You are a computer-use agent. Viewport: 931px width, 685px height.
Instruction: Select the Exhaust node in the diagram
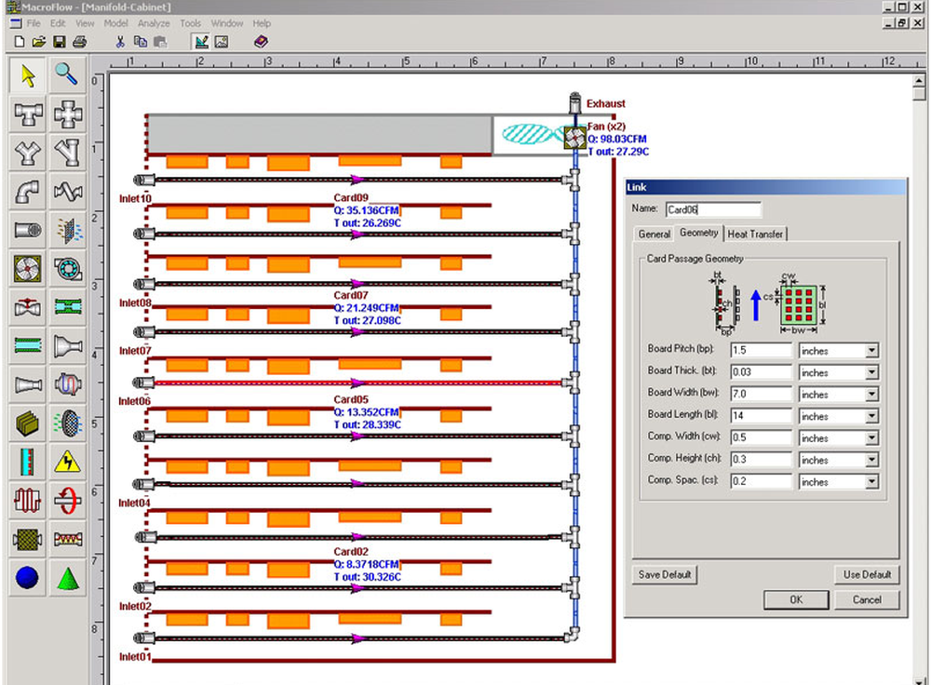point(574,103)
